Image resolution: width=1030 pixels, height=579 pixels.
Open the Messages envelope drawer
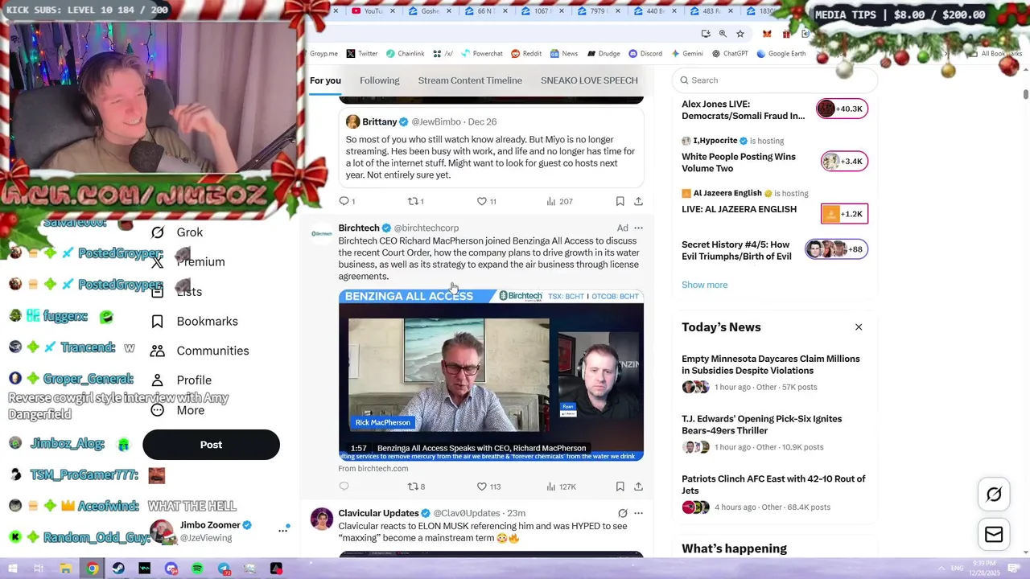994,535
